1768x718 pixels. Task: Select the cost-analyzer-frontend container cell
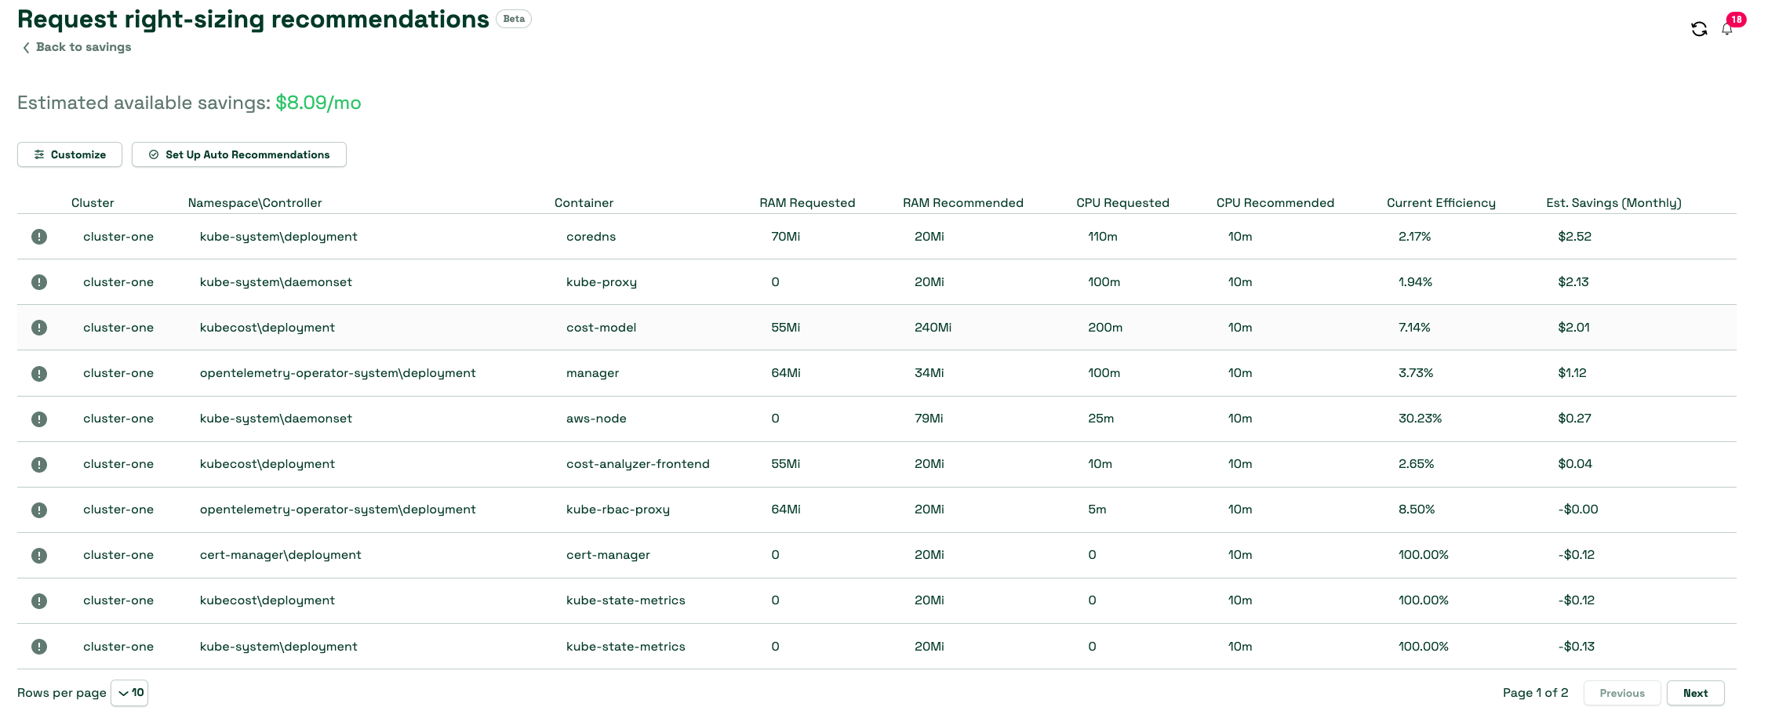(638, 464)
